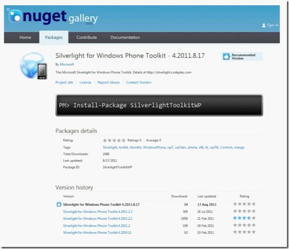Click the 1958 downloads cell
The image size is (289, 249).
click(x=184, y=218)
